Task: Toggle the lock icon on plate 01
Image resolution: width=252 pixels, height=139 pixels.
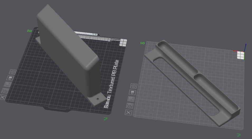Action: [132, 92]
